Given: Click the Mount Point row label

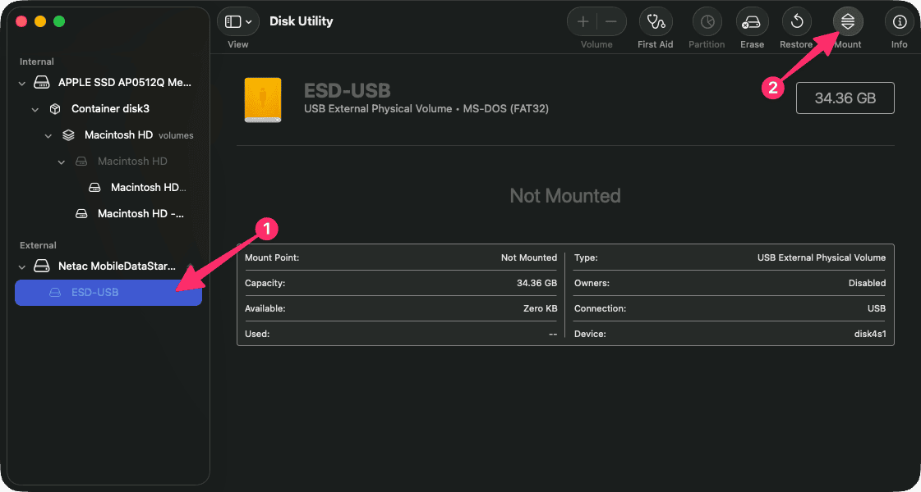Looking at the screenshot, I should [x=272, y=257].
